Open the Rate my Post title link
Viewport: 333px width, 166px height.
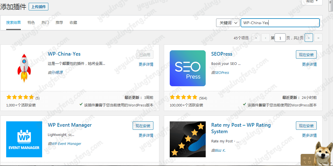pyautogui.click(x=241, y=128)
